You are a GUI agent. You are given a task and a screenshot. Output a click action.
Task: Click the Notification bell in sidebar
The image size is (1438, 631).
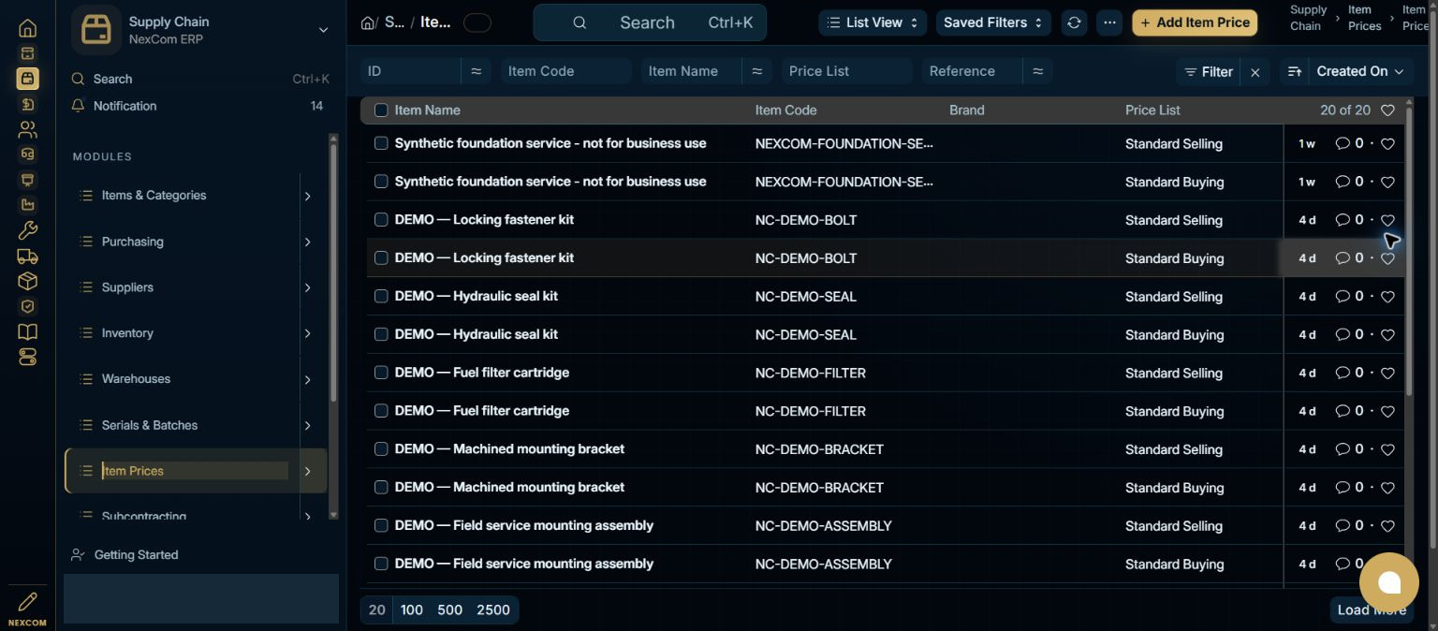[79, 106]
